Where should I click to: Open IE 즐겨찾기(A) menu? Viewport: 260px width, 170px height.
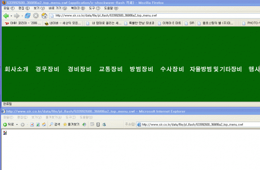[x=53, y=117]
